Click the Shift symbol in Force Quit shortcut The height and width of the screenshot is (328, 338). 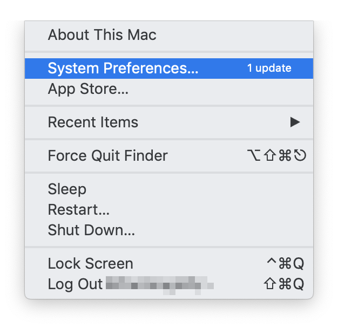pyautogui.click(x=269, y=156)
